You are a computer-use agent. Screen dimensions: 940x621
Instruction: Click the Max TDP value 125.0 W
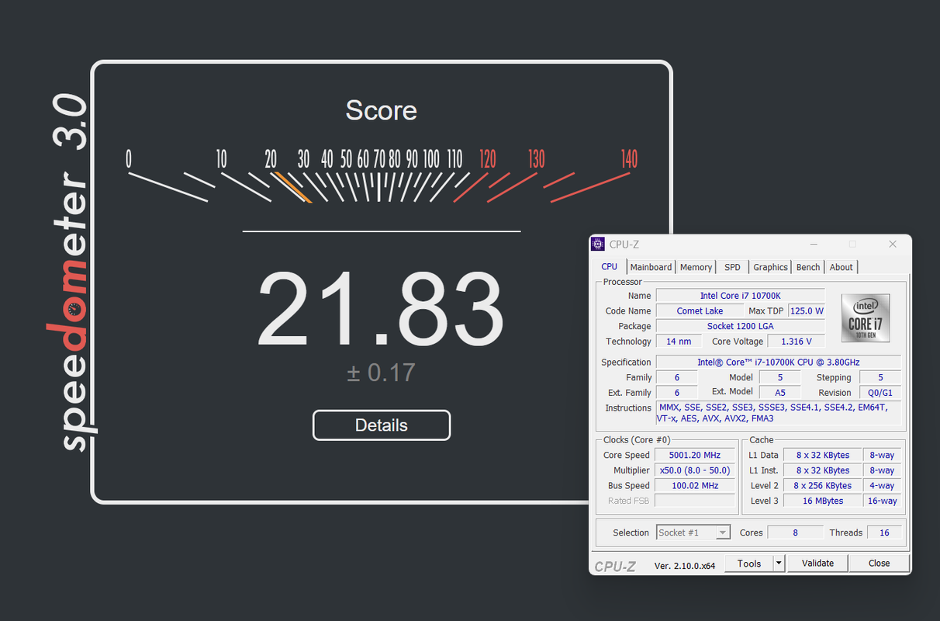(x=807, y=310)
